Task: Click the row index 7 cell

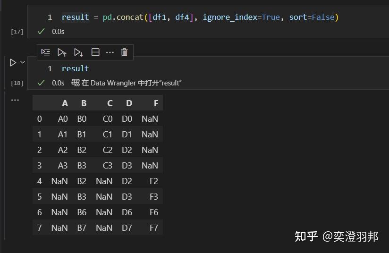Action: [x=40, y=228]
